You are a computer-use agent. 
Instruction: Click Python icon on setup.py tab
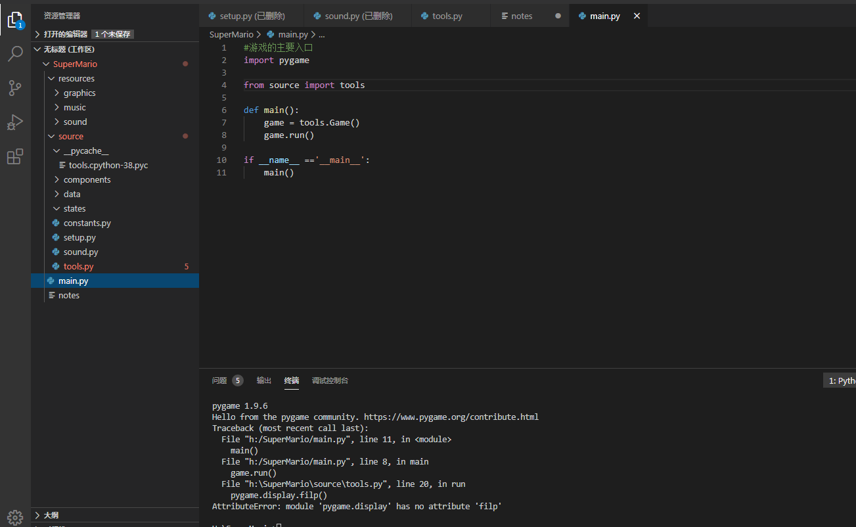tap(212, 16)
